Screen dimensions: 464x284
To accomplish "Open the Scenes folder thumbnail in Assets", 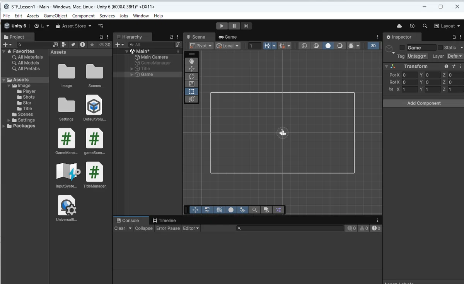I will click(95, 75).
